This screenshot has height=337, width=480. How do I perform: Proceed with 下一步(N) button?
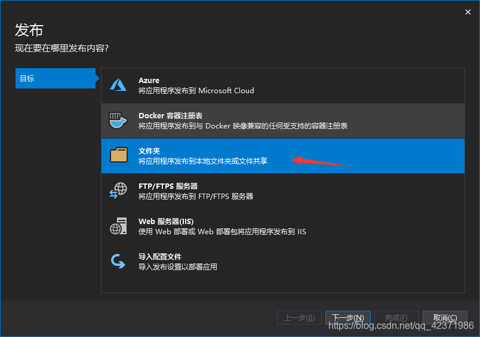(347, 318)
